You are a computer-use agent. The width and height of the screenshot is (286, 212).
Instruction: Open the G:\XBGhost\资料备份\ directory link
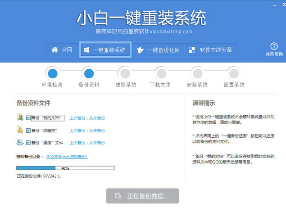(x=67, y=157)
